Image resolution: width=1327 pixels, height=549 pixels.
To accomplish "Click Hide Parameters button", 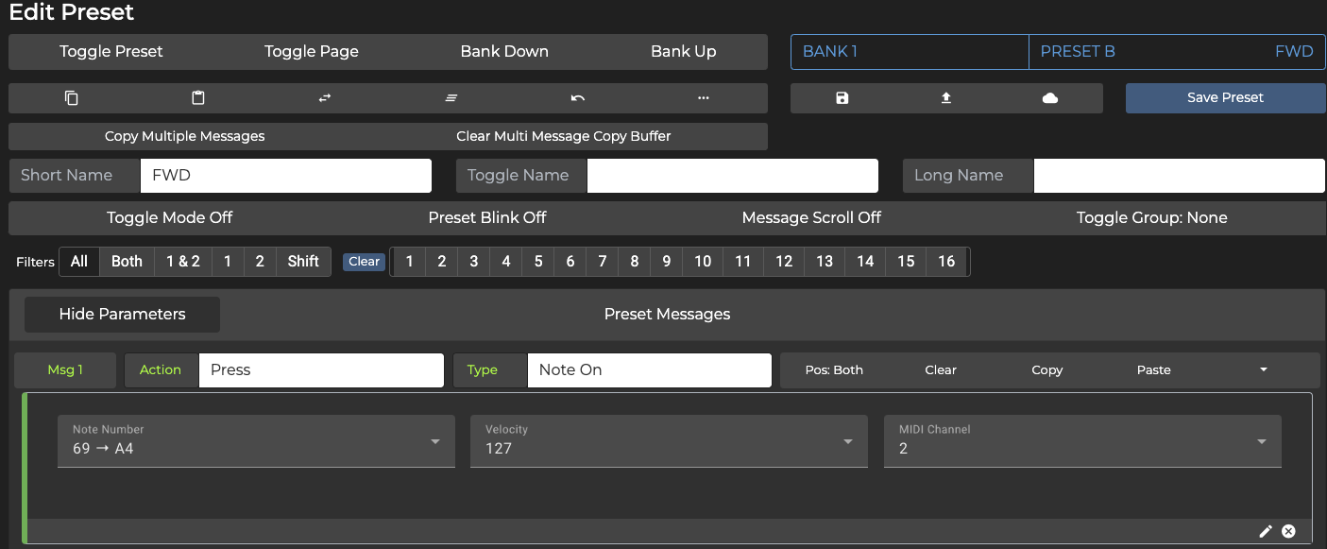I will 122,315.
